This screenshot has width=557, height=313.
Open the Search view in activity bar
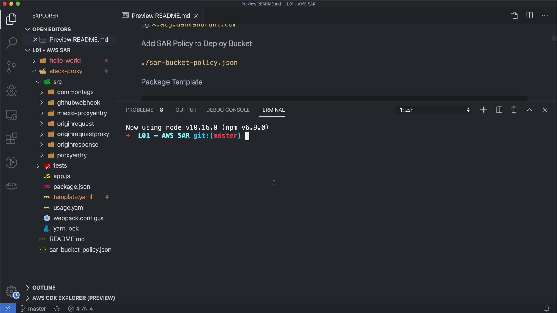11,43
